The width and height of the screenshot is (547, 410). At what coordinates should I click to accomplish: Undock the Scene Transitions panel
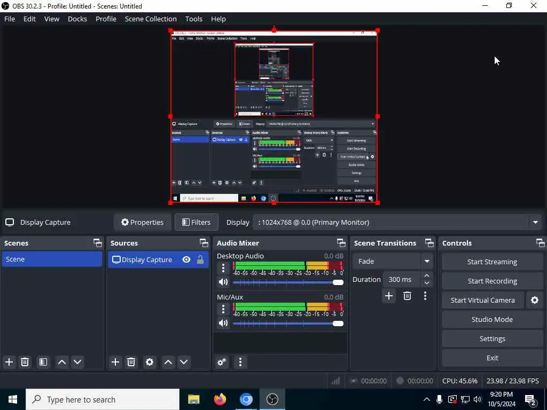coord(429,243)
